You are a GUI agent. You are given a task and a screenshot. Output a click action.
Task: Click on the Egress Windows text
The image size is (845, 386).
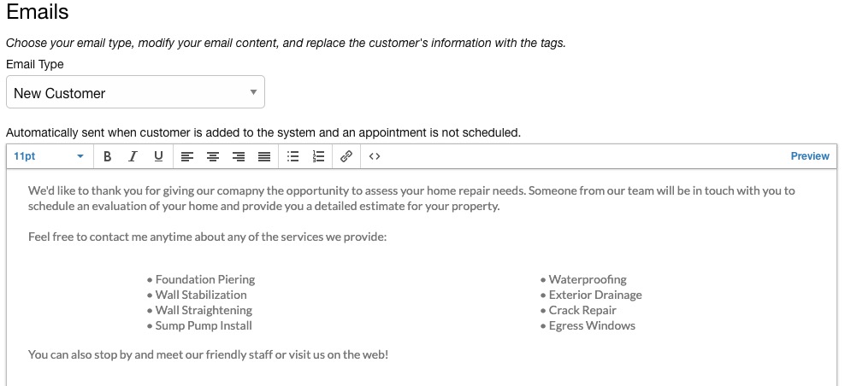[x=592, y=325]
